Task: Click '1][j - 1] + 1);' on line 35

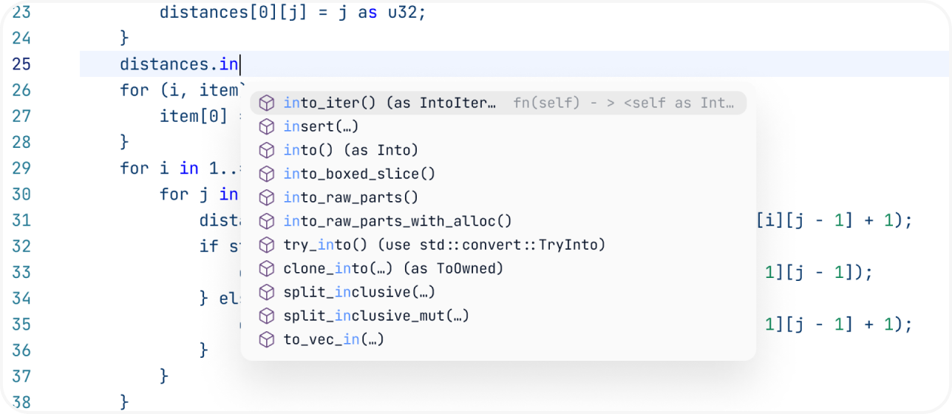Action: (840, 325)
